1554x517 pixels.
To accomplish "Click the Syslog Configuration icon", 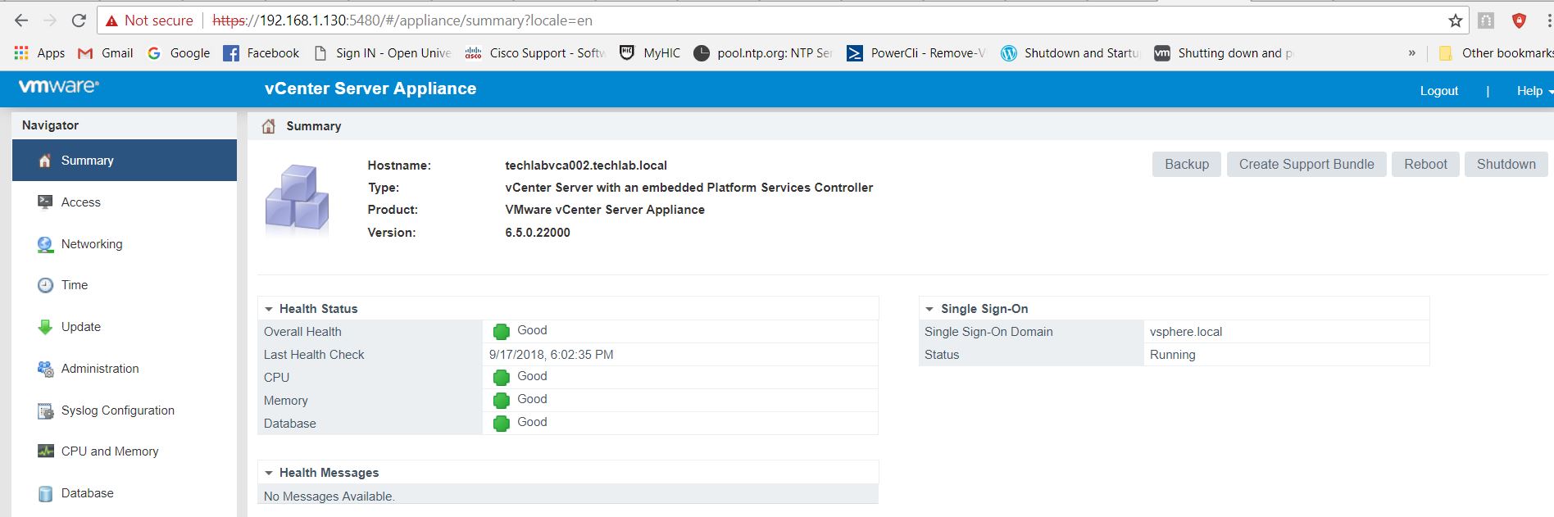I will 45,410.
